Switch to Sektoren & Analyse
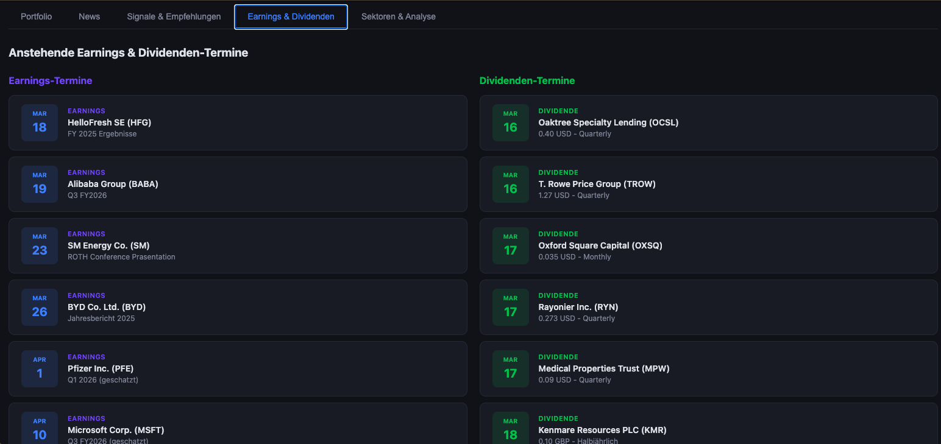 (398, 16)
